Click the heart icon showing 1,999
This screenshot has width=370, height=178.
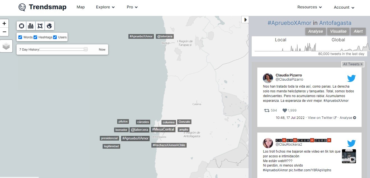click(285, 110)
